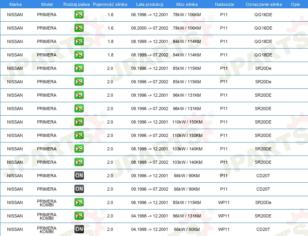
Task: Click 96kW / 131KM in the P11 row ending 12.2001
Action: tap(187, 95)
